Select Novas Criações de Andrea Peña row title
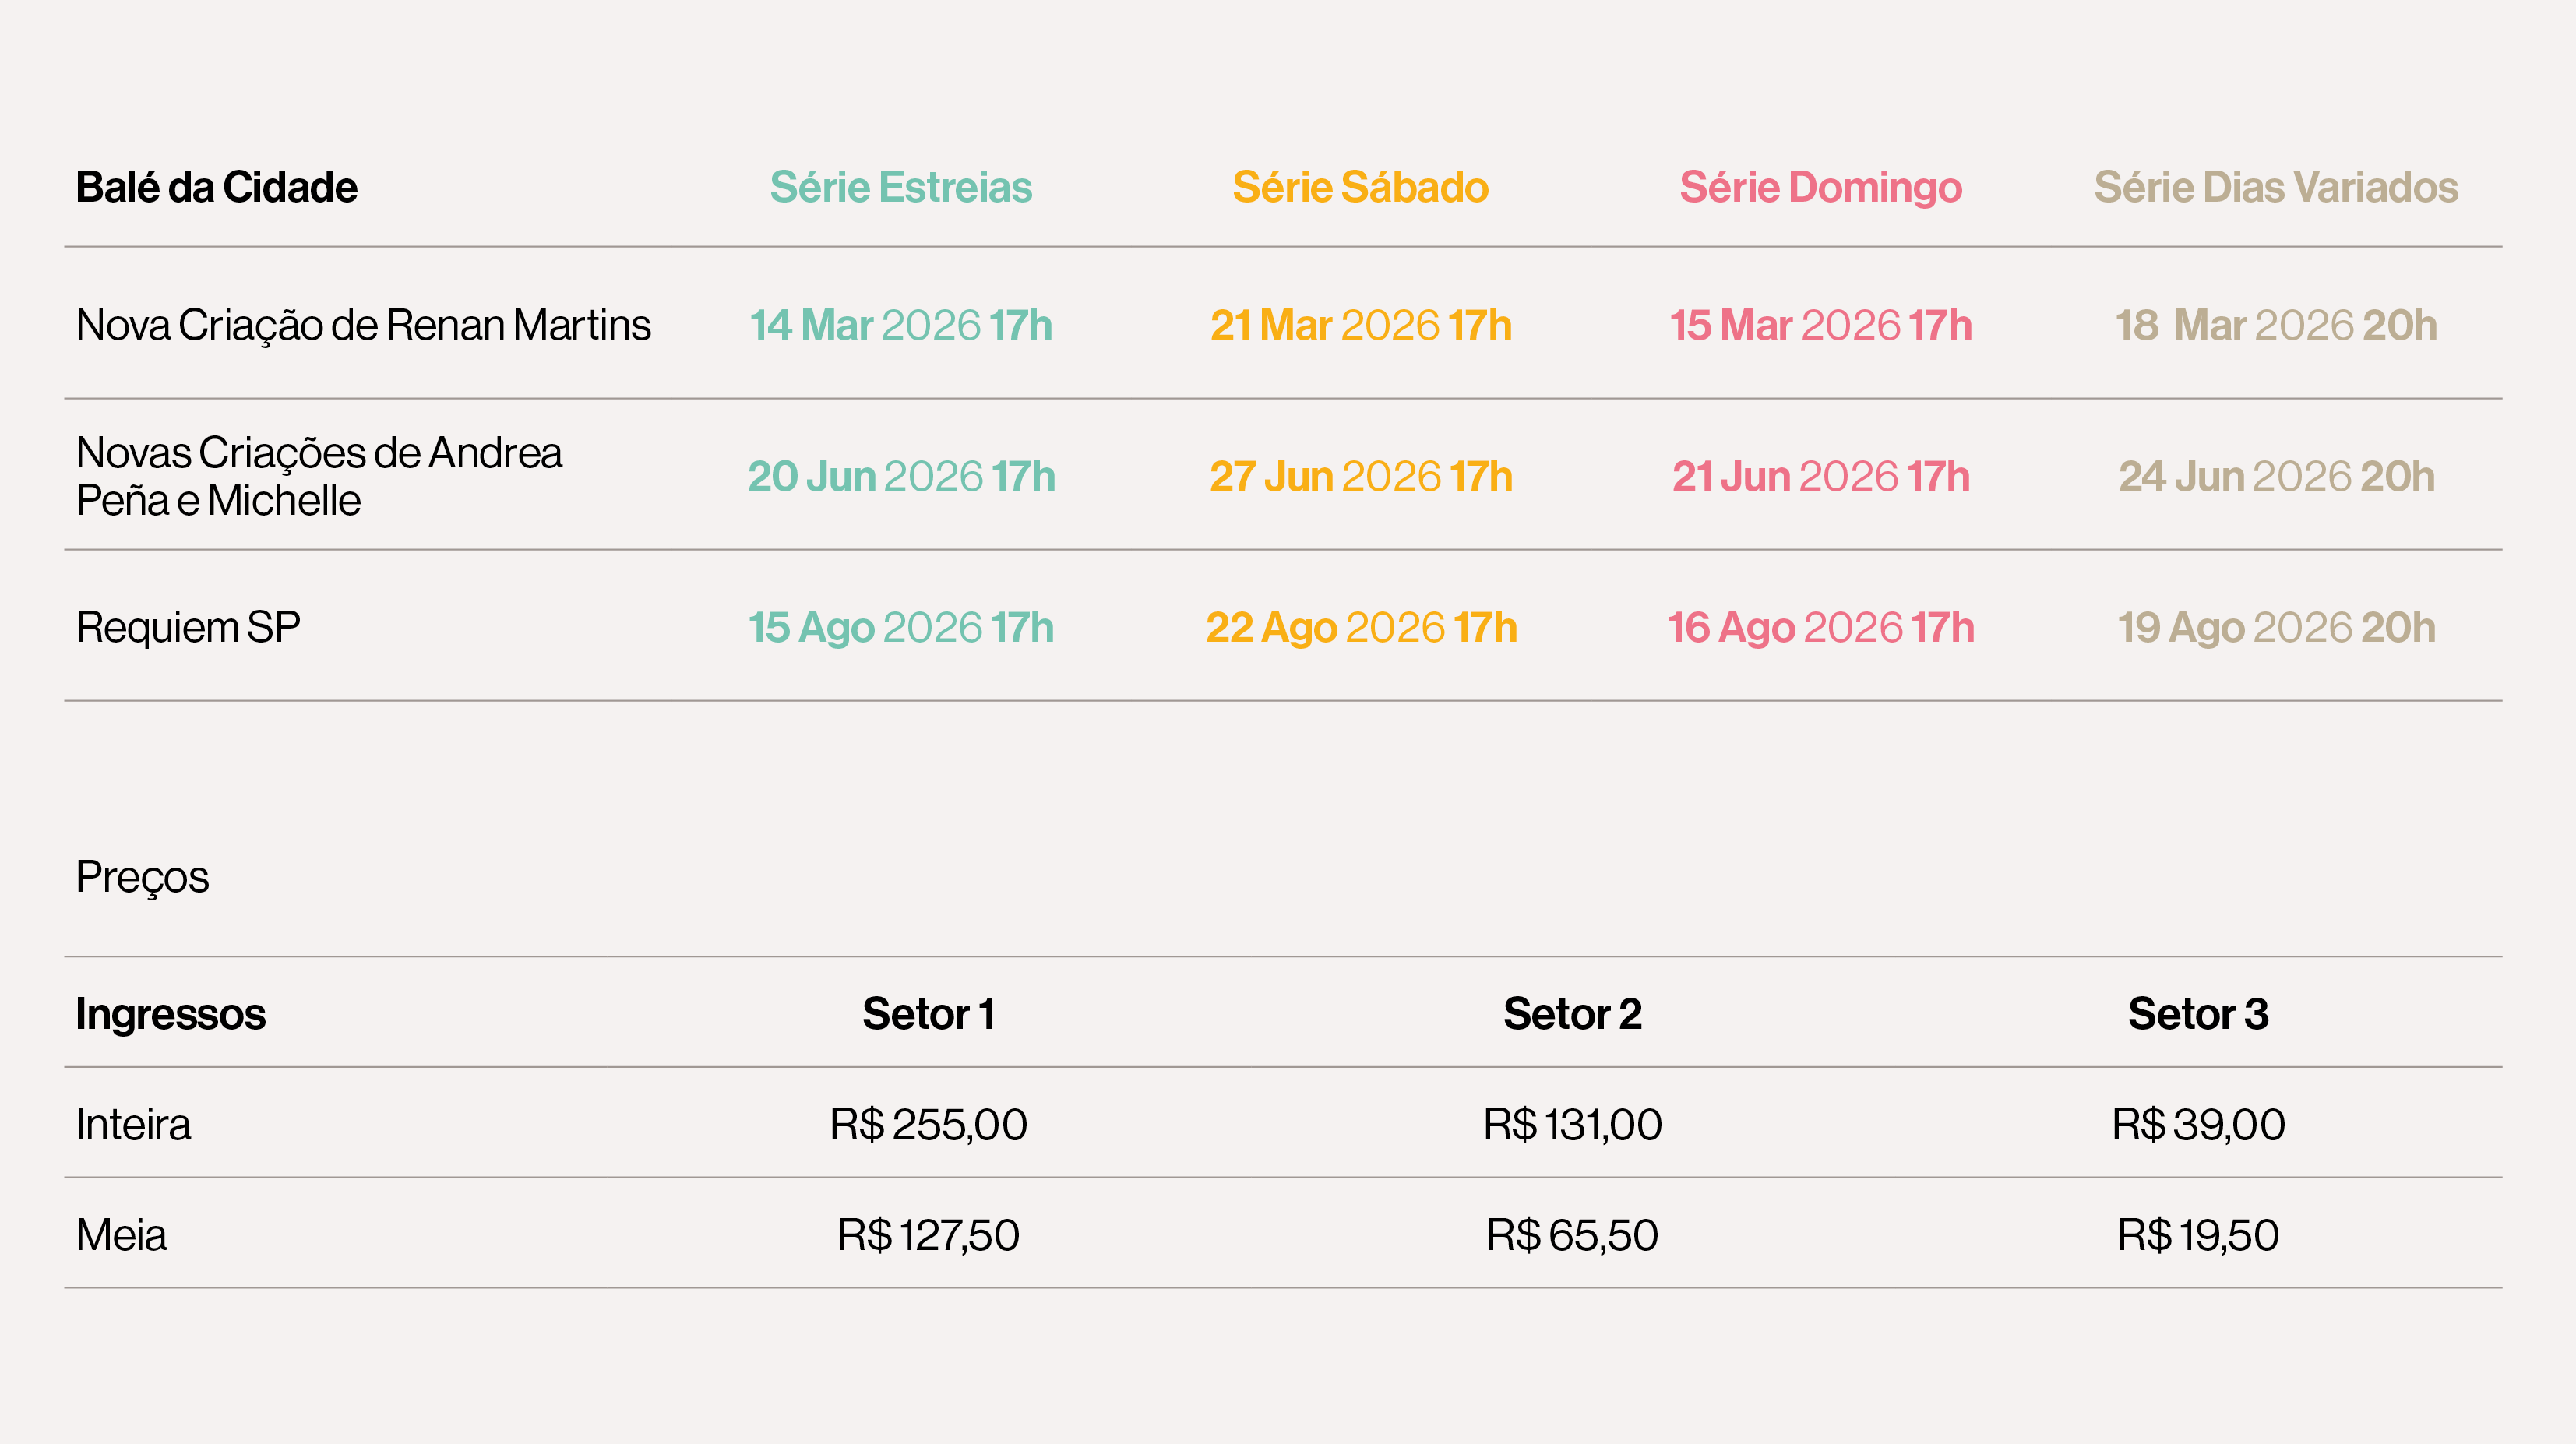This screenshot has width=2576, height=1444. 319,476
